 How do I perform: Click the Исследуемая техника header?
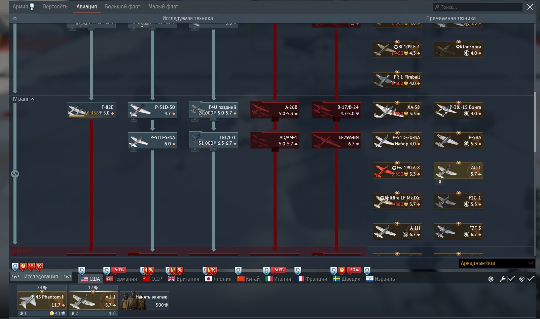(188, 18)
